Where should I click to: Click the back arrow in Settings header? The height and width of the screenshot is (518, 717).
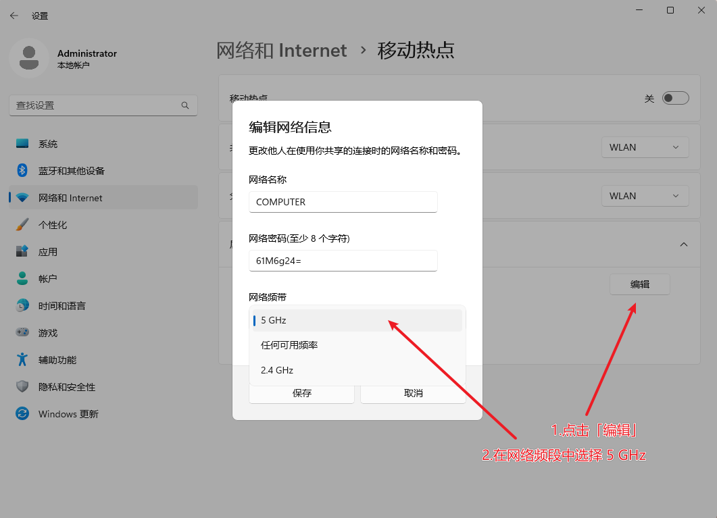click(14, 16)
